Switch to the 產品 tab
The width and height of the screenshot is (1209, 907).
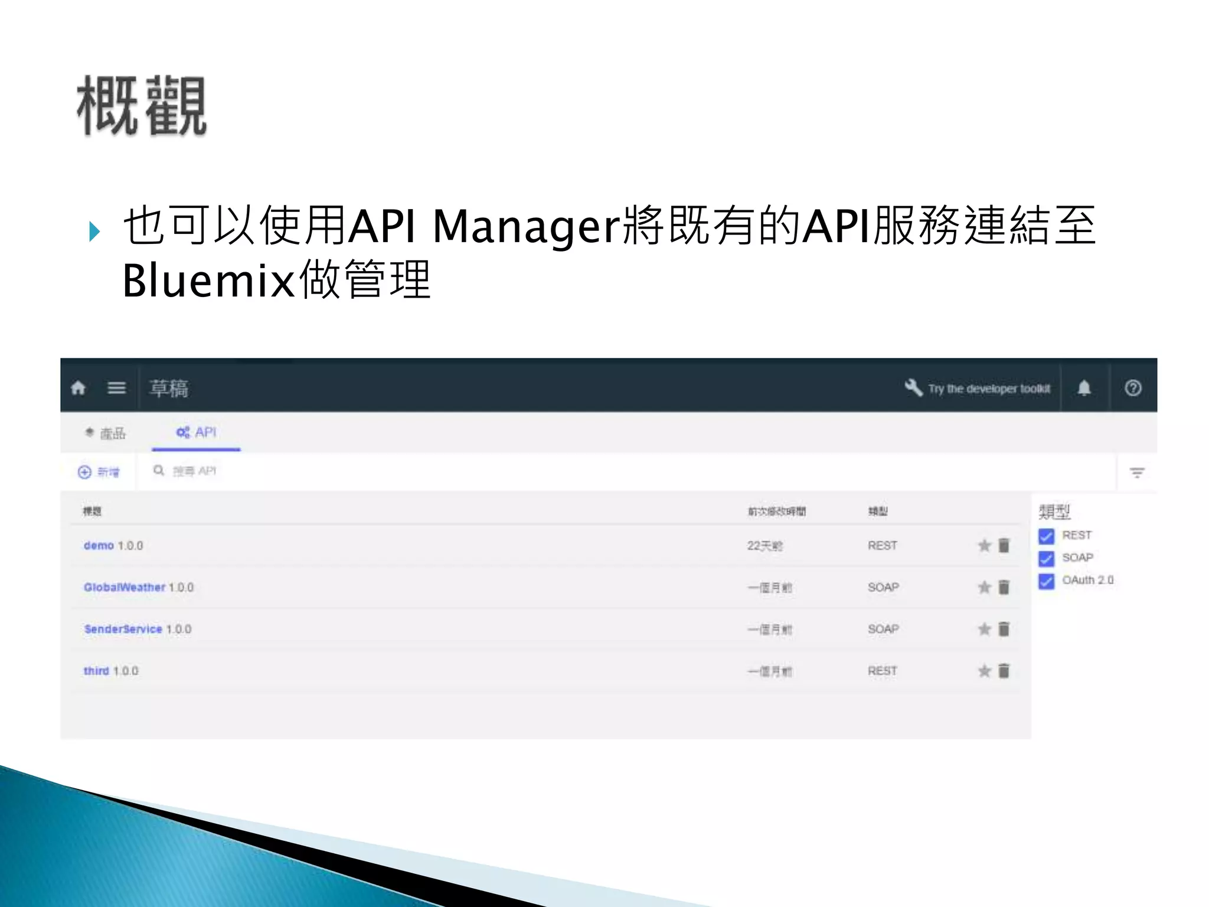click(x=105, y=433)
